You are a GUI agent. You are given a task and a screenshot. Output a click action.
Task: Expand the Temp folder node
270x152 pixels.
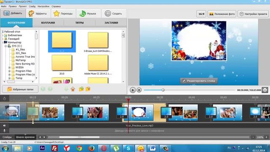point(9,78)
